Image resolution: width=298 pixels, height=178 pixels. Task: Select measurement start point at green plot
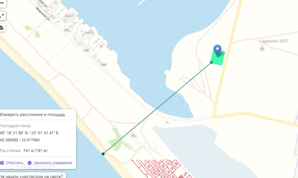point(212,62)
